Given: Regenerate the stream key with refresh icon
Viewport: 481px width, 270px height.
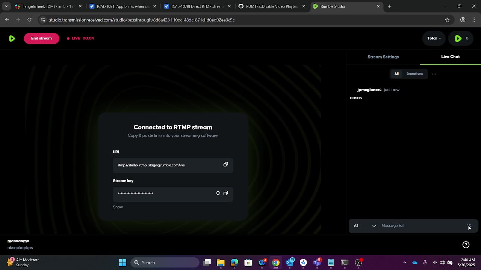Looking at the screenshot, I should click(218, 193).
